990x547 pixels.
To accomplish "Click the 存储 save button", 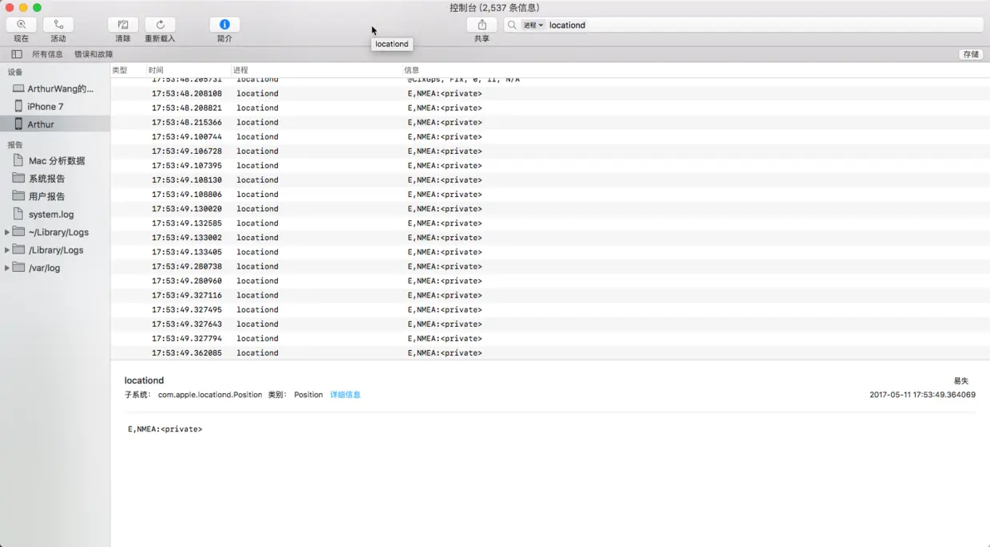I will [x=971, y=54].
